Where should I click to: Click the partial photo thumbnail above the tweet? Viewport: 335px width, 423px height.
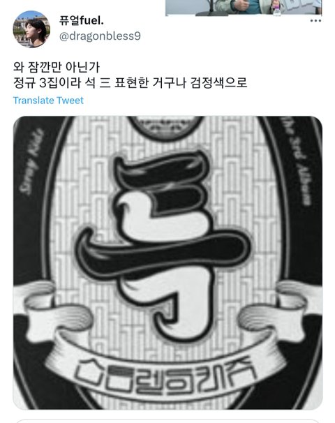point(244,8)
